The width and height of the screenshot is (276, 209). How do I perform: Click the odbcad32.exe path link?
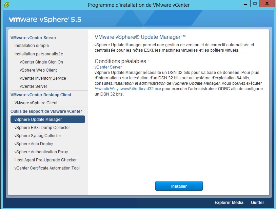point(128,89)
